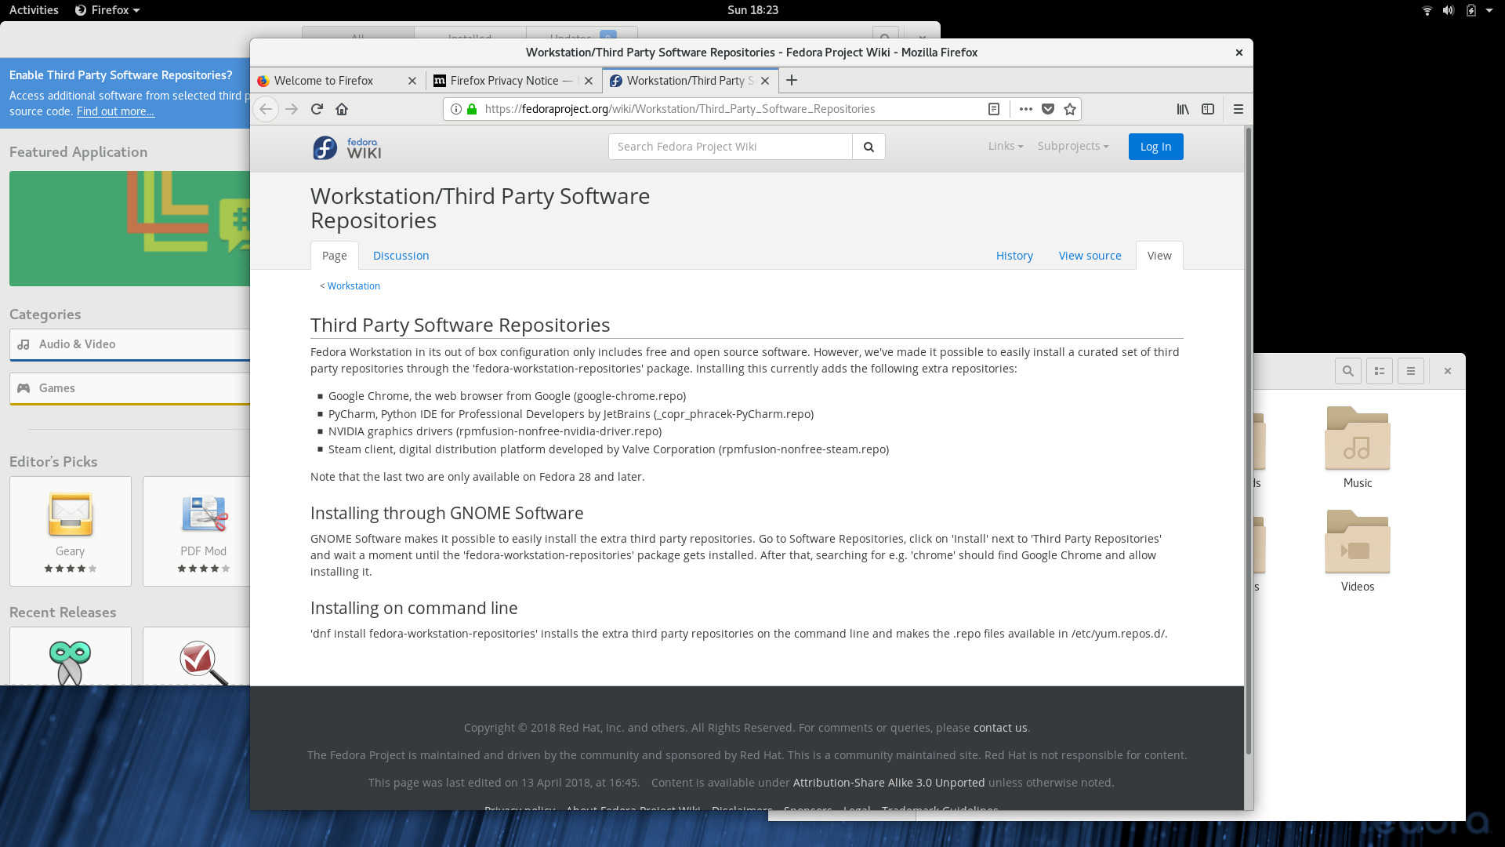Expand the Subprojects dropdown
Screen dimensions: 1505x847
tap(1073, 146)
